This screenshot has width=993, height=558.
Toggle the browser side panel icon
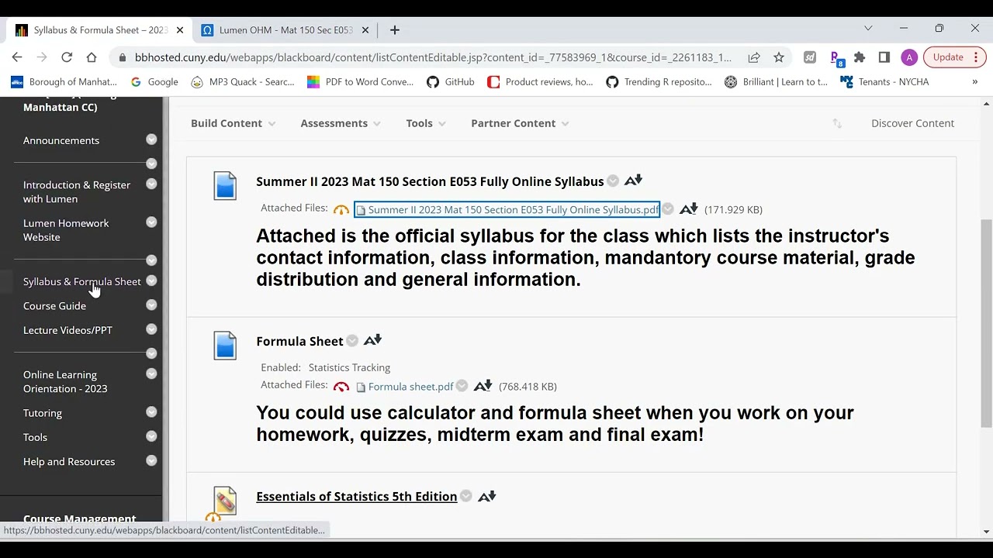tap(884, 57)
